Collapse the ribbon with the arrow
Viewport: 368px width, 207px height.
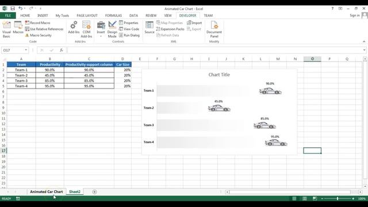(364, 41)
